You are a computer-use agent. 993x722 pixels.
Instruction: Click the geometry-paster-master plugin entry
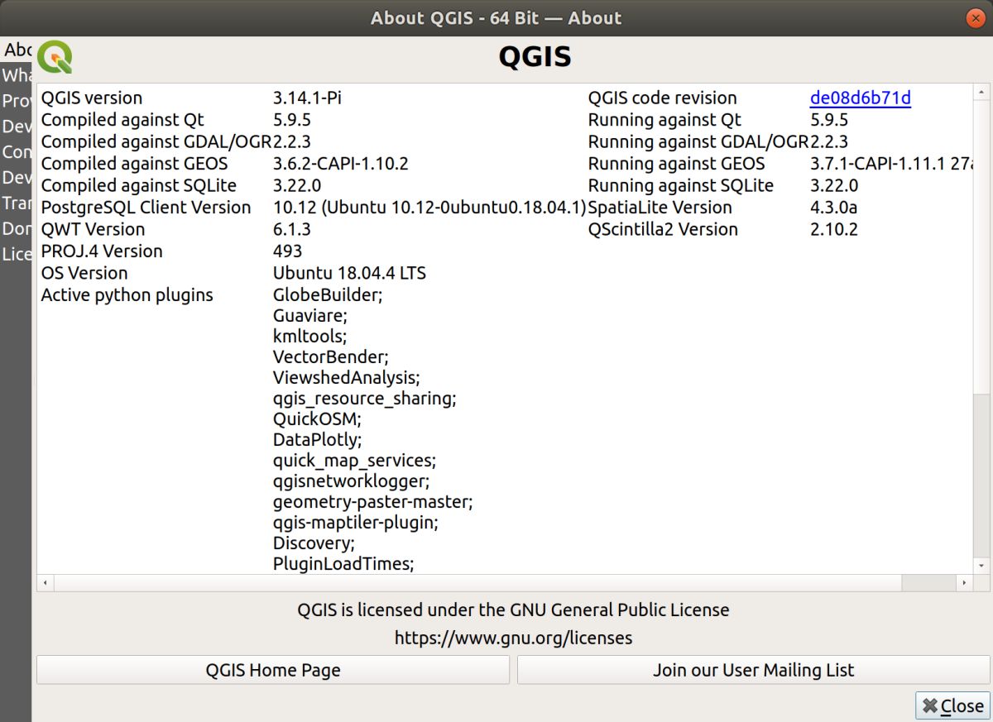point(373,502)
